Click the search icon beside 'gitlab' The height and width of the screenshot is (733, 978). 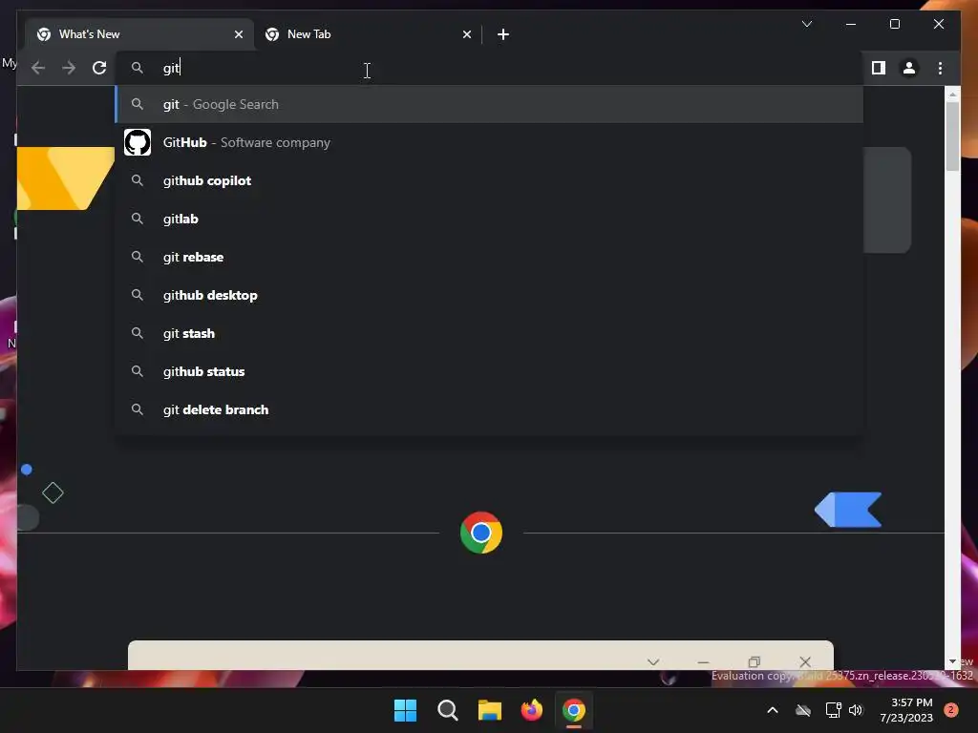138,219
